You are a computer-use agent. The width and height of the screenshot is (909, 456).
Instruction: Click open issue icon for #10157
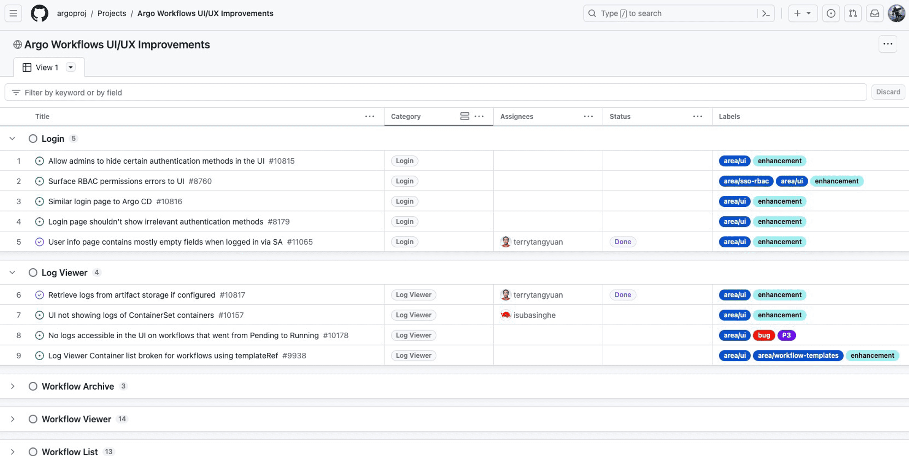tap(40, 315)
